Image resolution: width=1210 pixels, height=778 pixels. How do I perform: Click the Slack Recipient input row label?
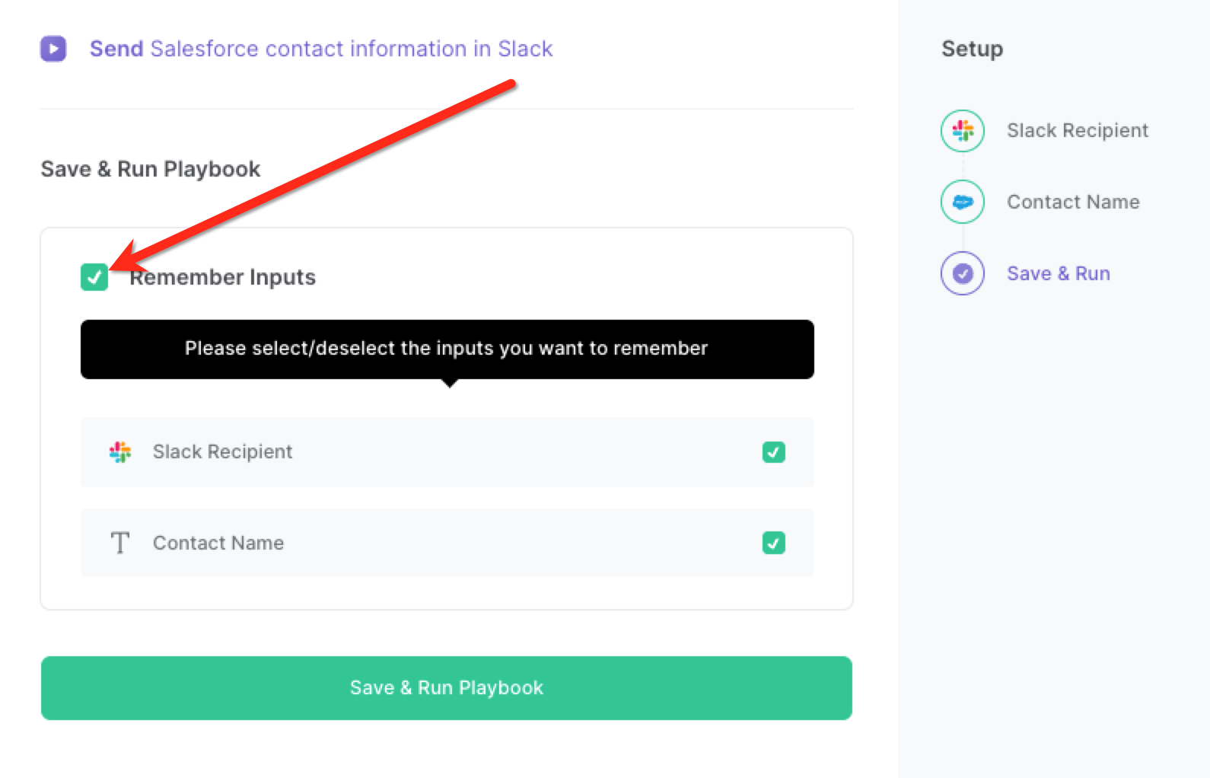tap(222, 452)
